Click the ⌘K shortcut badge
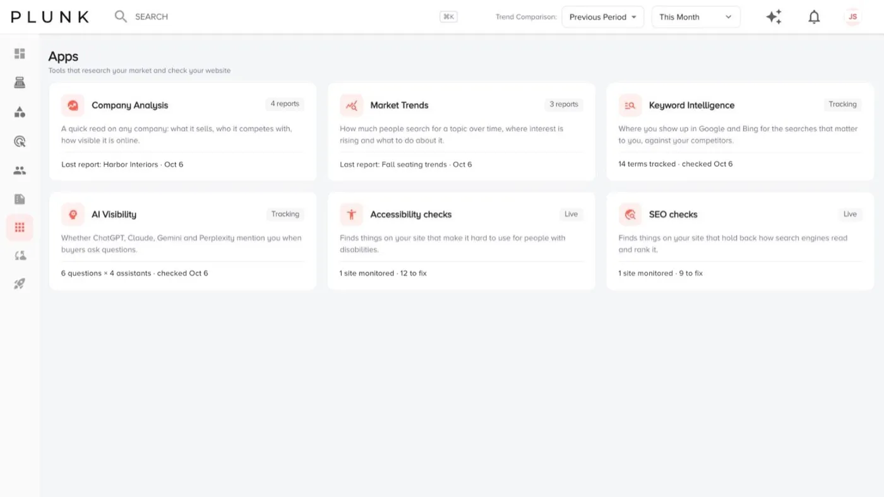Viewport: 884px width, 497px height. tap(449, 17)
